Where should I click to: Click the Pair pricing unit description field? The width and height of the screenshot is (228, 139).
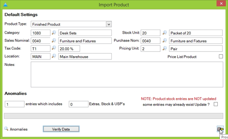coord(196,48)
